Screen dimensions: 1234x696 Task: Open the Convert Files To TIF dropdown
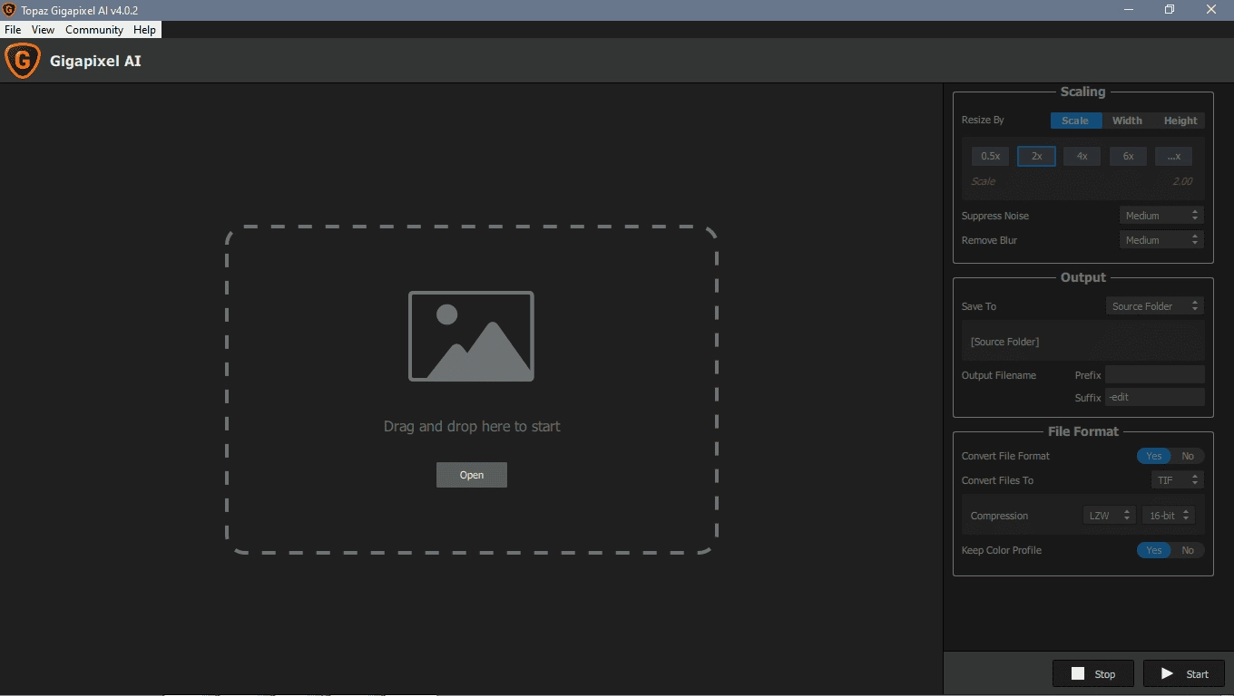(x=1178, y=480)
